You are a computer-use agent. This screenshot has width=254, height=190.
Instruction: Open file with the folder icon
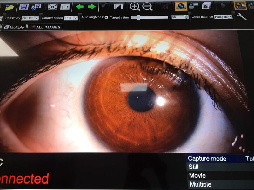(10, 7)
